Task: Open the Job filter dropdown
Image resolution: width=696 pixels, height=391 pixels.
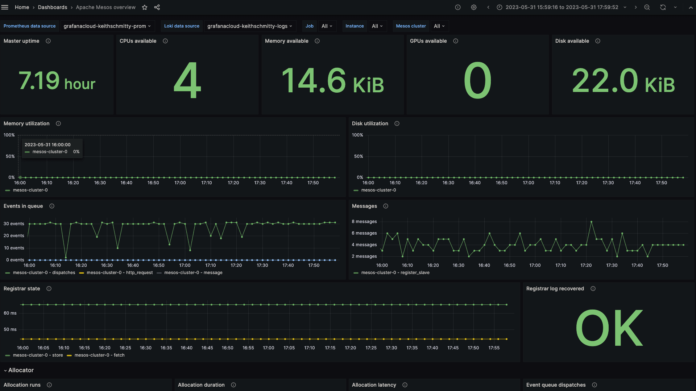Action: pos(327,26)
